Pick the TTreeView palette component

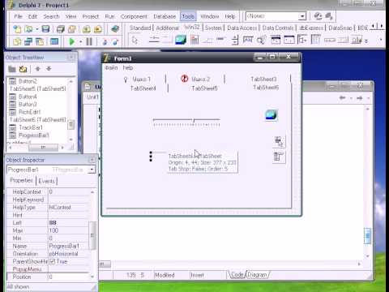click(x=302, y=41)
